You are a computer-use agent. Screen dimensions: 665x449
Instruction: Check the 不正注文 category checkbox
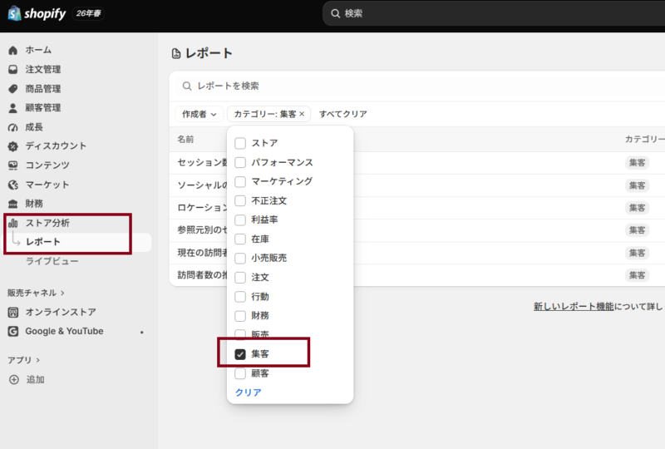pyautogui.click(x=240, y=200)
